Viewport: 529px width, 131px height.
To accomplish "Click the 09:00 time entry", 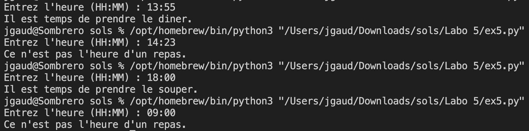I will point(161,113).
